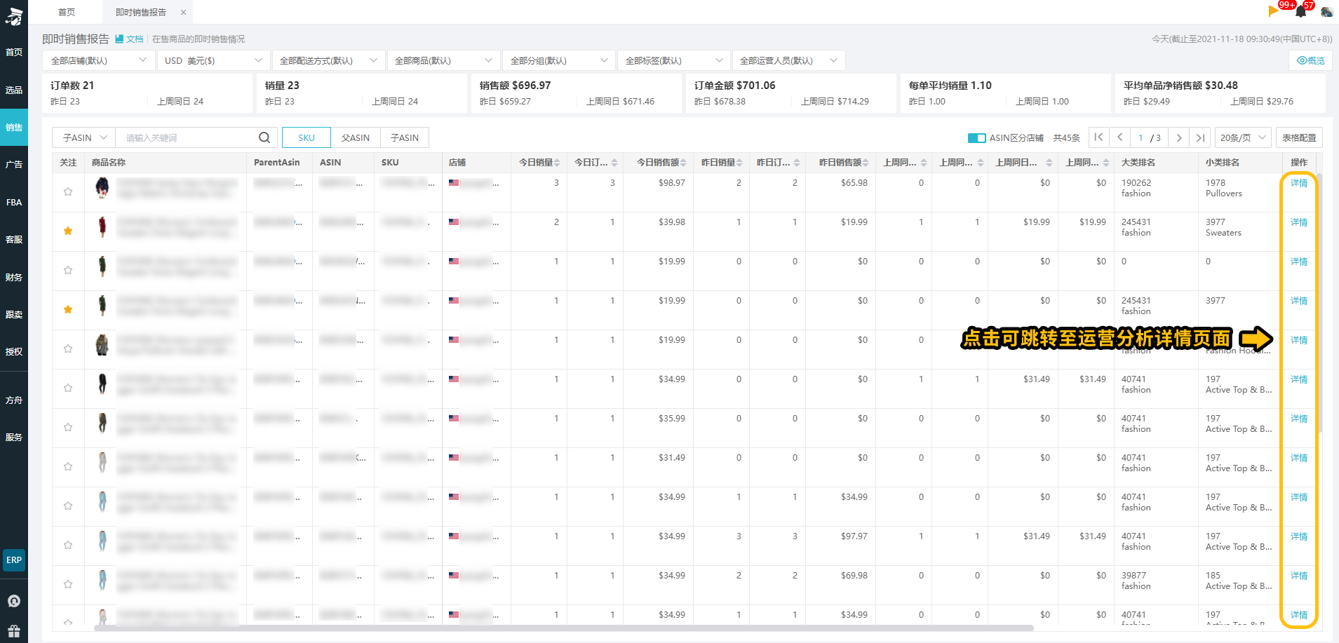This screenshot has width=1339, height=643.
Task: Open 客服 in the sidebar
Action: pyautogui.click(x=14, y=240)
